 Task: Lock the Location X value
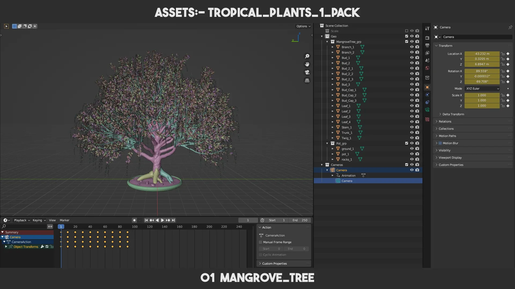(503, 54)
